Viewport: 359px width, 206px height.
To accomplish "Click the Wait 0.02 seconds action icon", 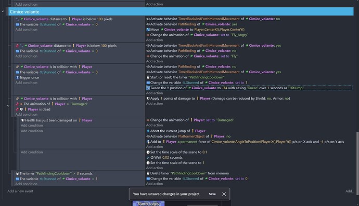I will (152, 158).
